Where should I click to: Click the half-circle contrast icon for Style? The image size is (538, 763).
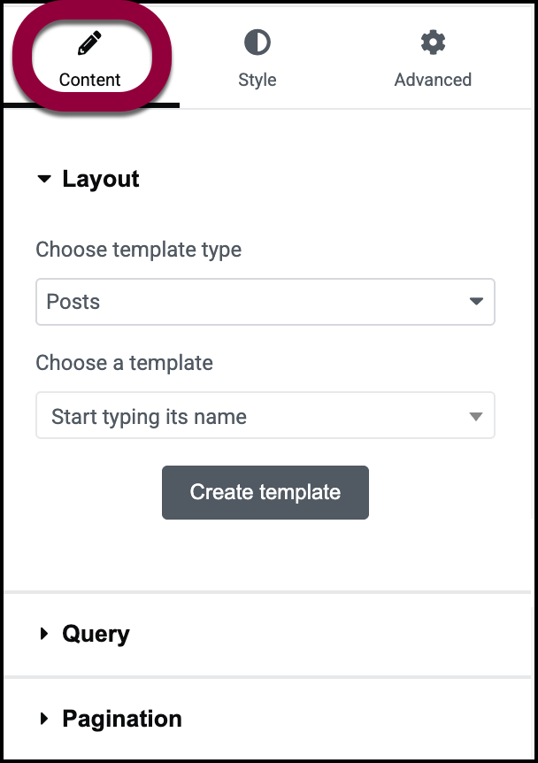pyautogui.click(x=257, y=42)
